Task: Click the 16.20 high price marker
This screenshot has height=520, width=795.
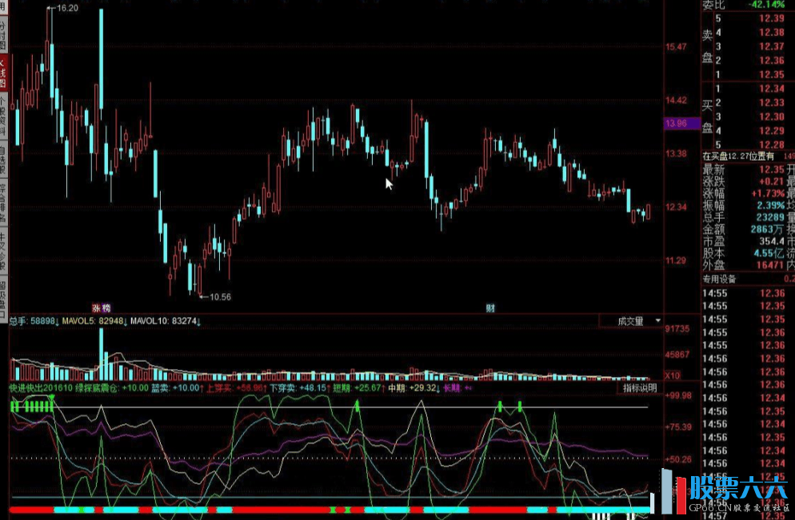Action: click(68, 8)
